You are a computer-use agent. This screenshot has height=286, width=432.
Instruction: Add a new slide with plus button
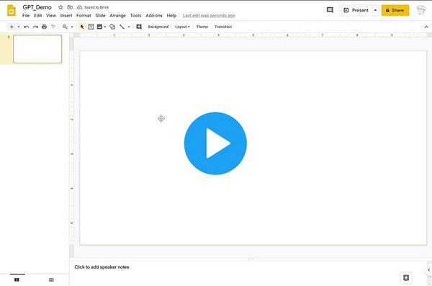pos(12,27)
